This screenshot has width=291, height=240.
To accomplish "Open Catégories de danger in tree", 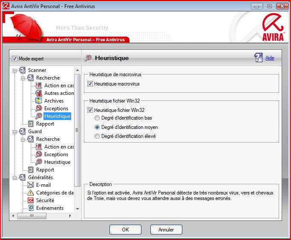I will [55, 193].
